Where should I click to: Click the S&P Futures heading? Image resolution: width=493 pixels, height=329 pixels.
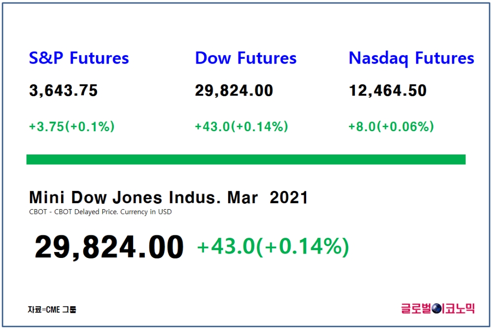(79, 58)
